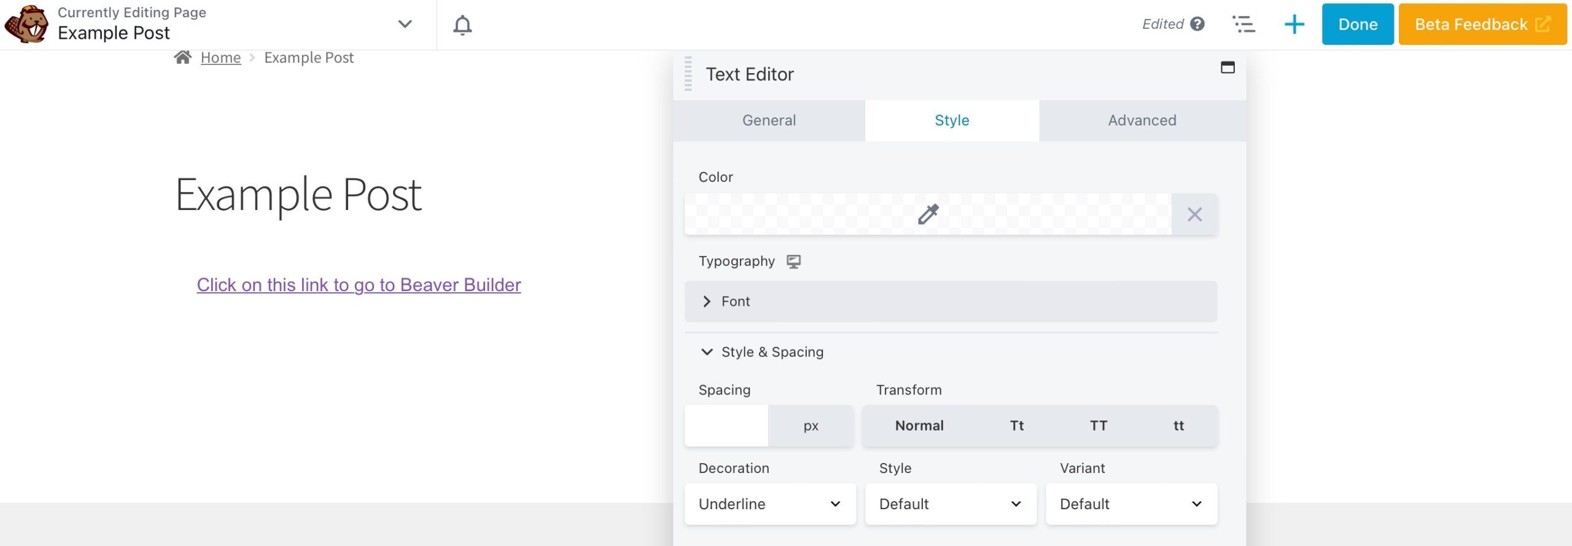The image size is (1572, 546).
Task: Select Normal text transform
Action: [919, 426]
